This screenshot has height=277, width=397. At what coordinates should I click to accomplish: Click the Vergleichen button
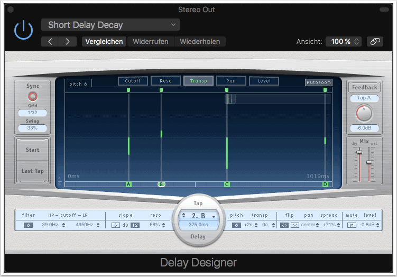104,41
